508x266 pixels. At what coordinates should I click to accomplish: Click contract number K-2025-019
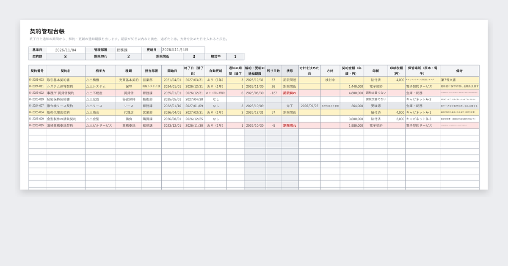pos(36,99)
